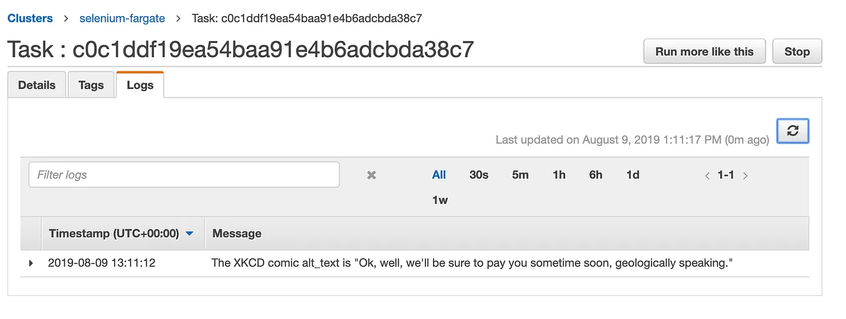Refresh the task logs
This screenshot has width=846, height=319.
pyautogui.click(x=792, y=131)
